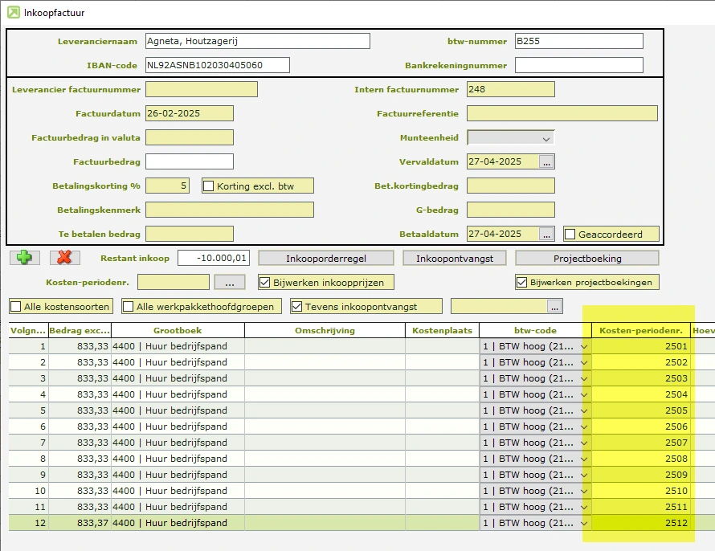Click the Inkoopfactuur window title icon
715x551 pixels.
14,13
